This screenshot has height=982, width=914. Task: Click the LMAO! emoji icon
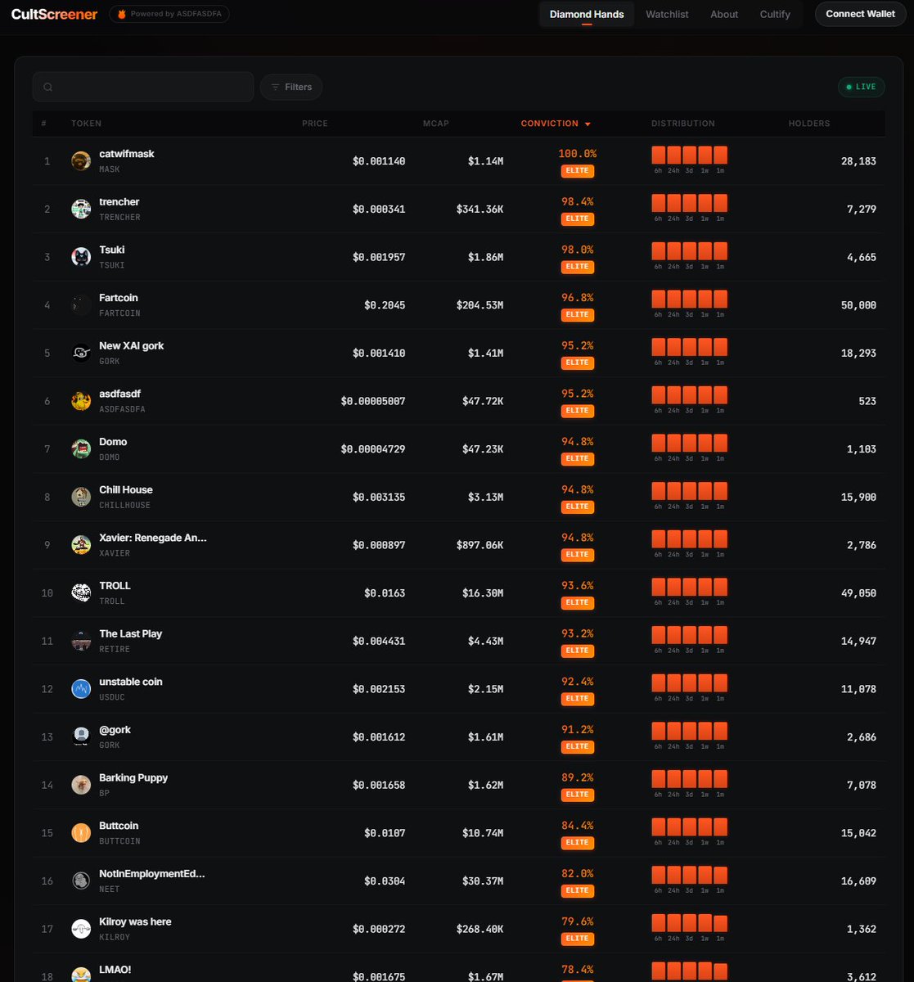click(x=81, y=974)
